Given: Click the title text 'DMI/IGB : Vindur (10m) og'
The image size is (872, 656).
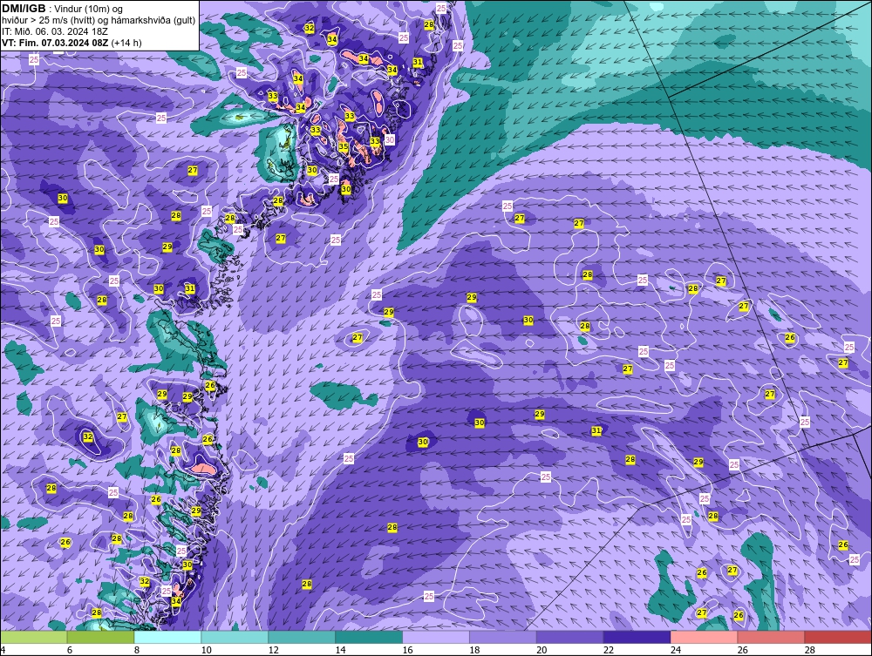Looking at the screenshot, I should click(x=63, y=9).
